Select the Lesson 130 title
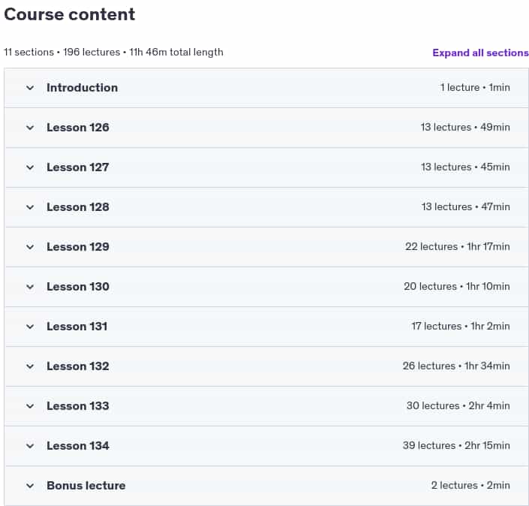Viewport: 529px width, 506px height. [x=77, y=287]
